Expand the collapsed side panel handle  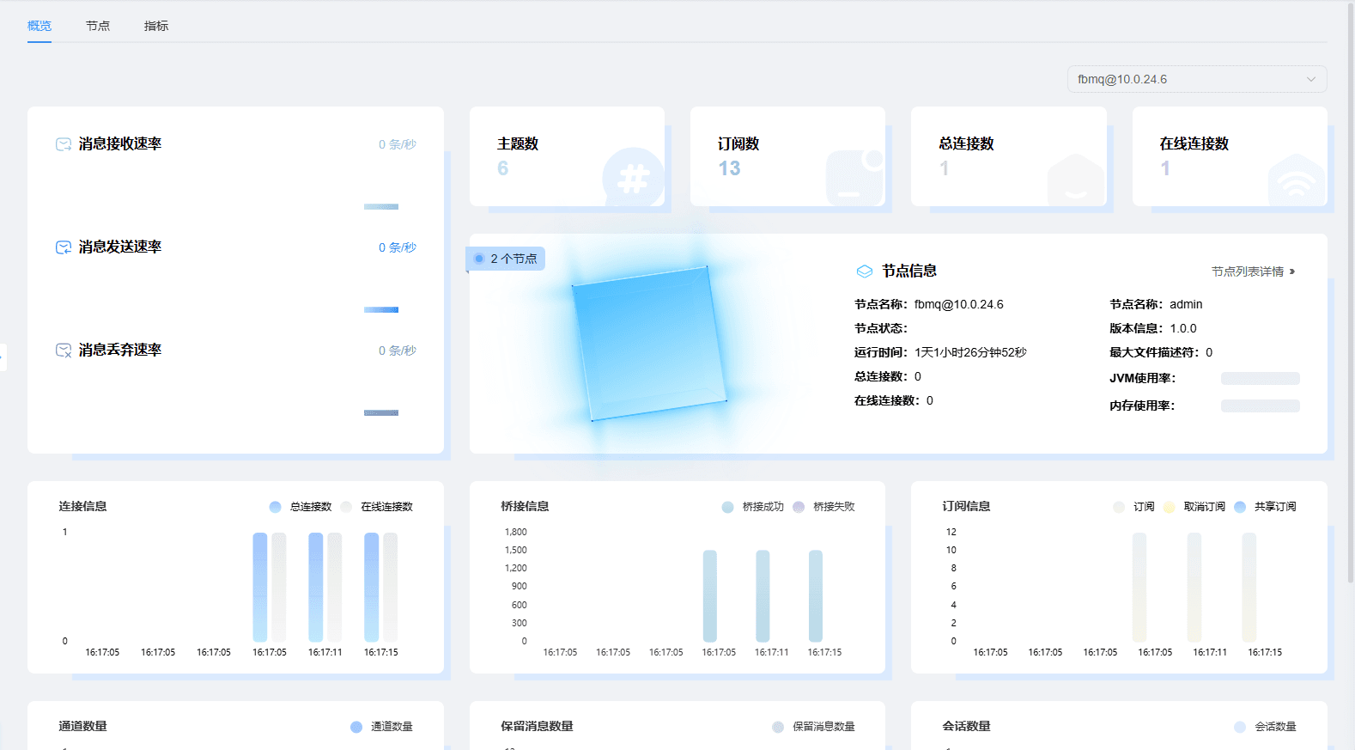(3, 357)
